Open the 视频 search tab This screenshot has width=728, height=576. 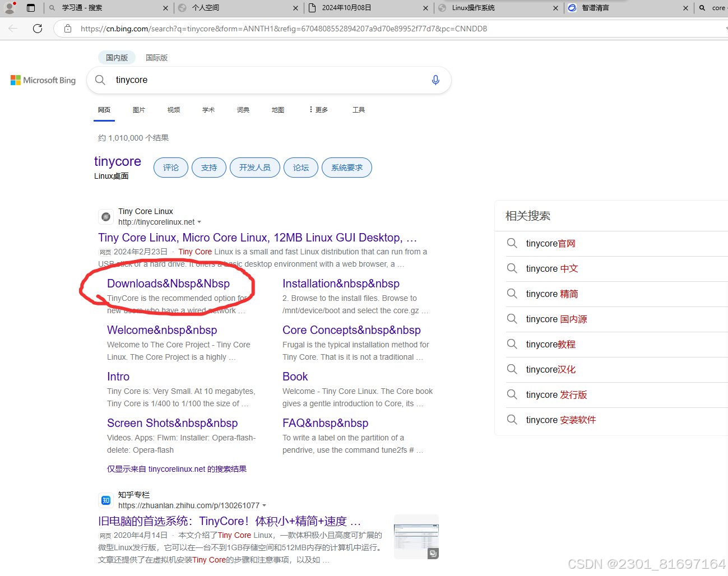pos(174,110)
